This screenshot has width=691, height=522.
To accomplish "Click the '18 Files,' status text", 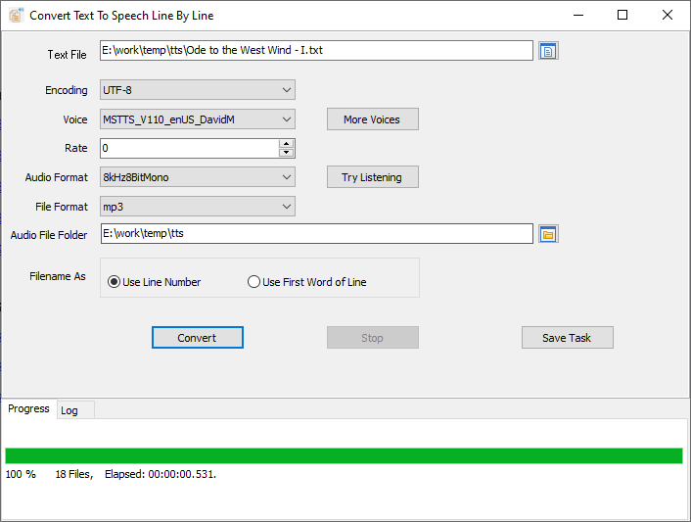I will point(74,474).
